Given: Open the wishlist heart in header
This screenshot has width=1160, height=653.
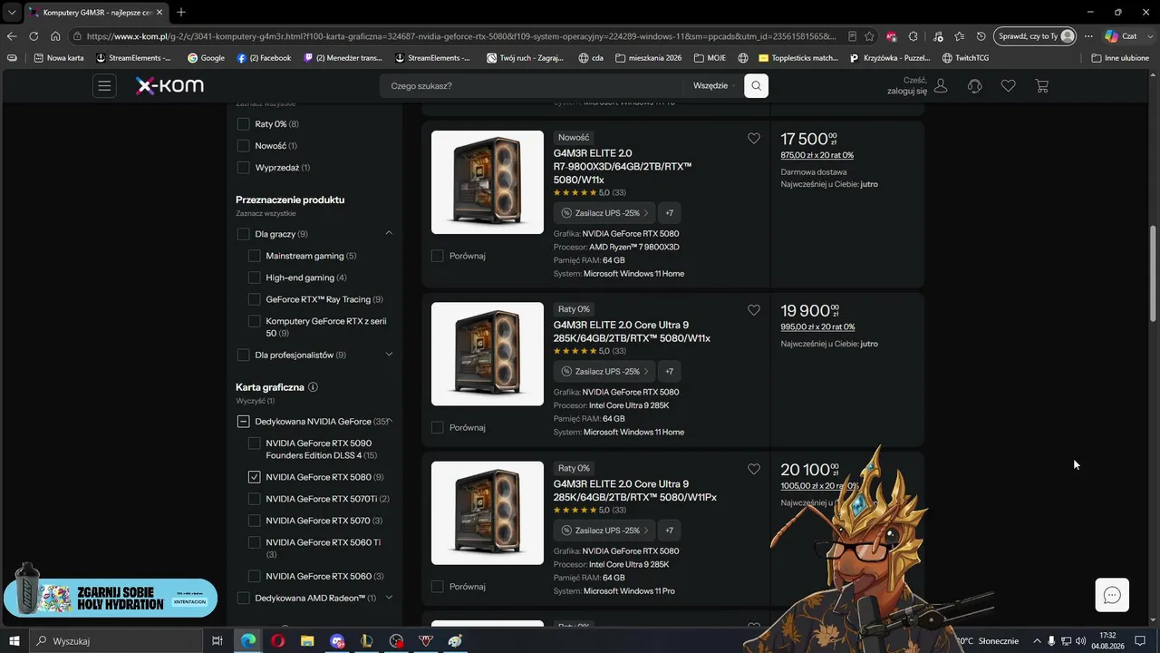Looking at the screenshot, I should pos(1008,86).
